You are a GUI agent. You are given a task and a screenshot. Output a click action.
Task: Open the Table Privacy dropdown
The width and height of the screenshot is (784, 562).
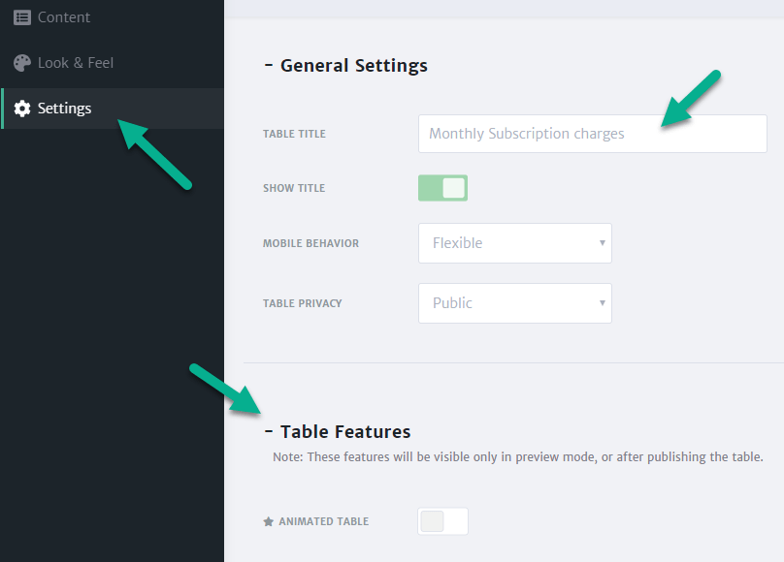click(514, 303)
